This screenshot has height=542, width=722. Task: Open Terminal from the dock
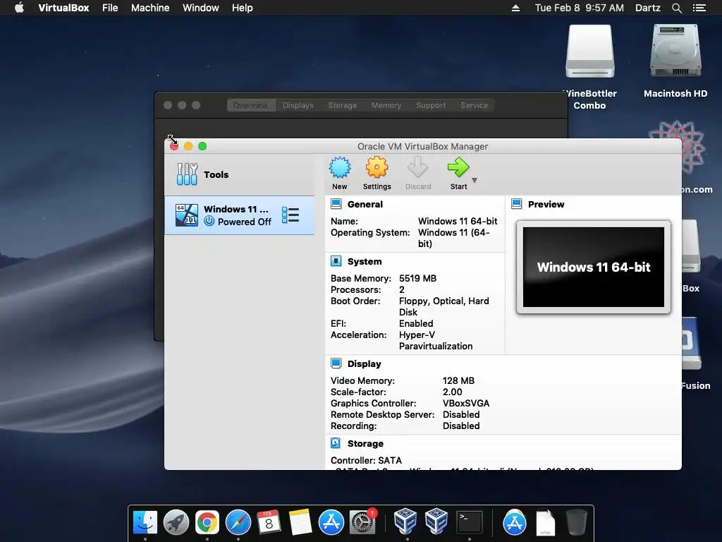[x=469, y=522]
